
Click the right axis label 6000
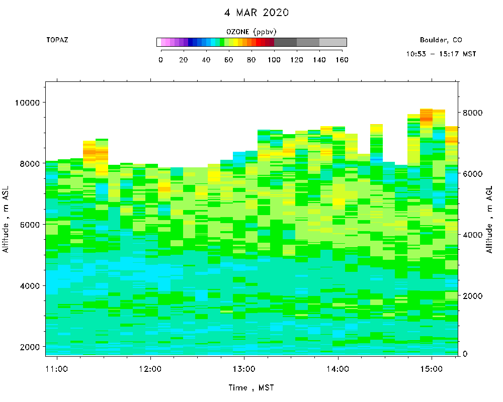(x=472, y=174)
